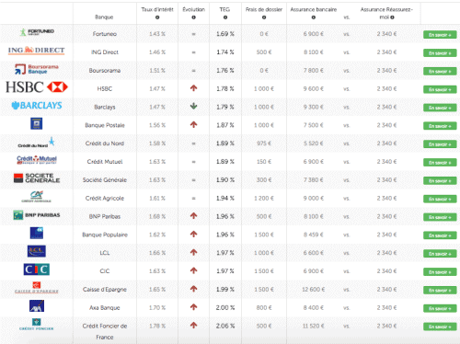The image size is (460, 344).
Task: Click the 'TEG' column header
Action: [224, 9]
